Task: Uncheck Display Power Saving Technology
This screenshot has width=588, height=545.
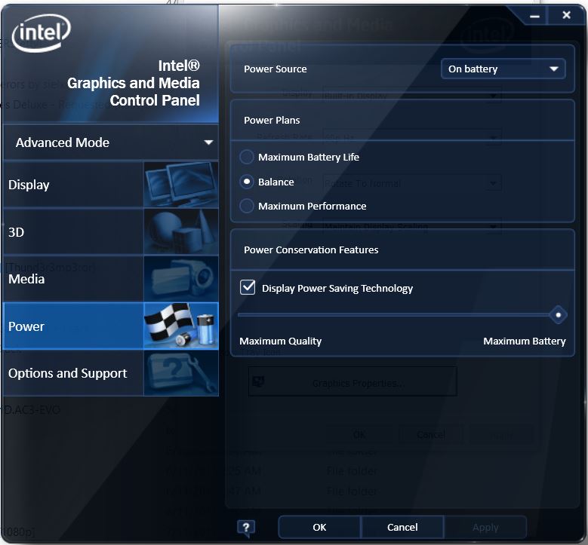Action: click(x=248, y=288)
